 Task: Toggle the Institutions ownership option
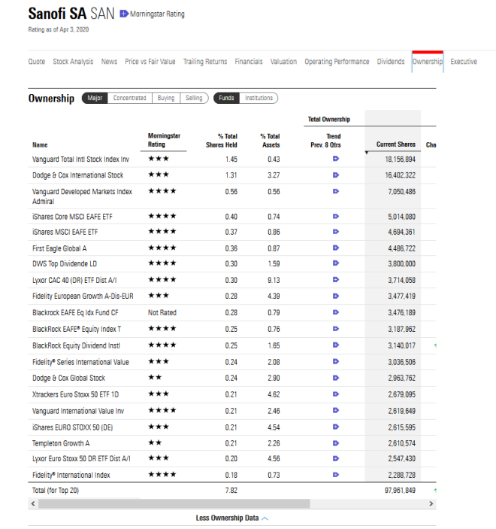point(259,98)
